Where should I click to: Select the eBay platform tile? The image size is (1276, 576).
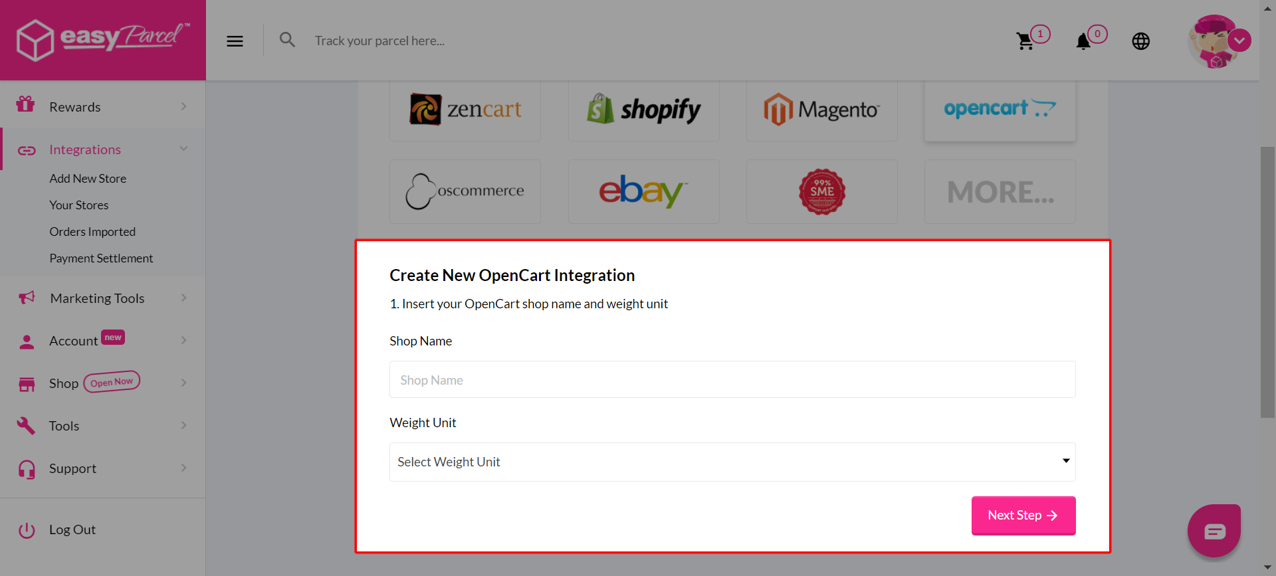click(x=643, y=191)
